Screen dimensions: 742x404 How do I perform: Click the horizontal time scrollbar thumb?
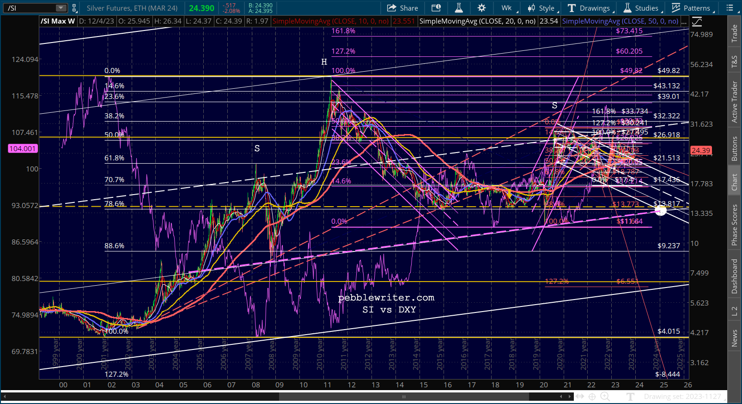(404, 397)
